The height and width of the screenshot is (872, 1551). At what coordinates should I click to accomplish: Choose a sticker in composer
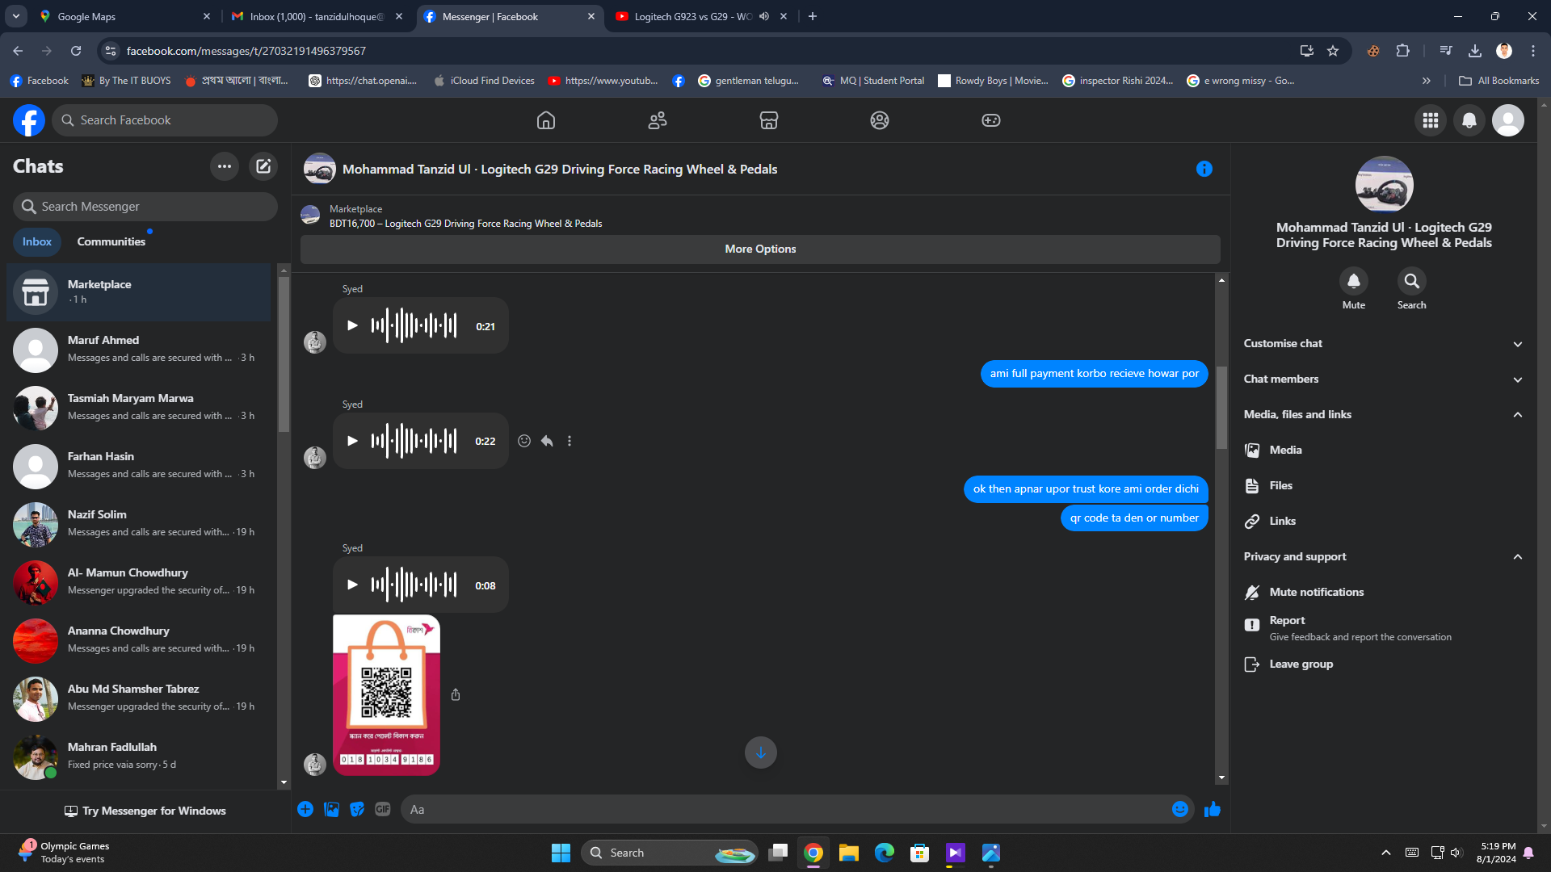(357, 809)
